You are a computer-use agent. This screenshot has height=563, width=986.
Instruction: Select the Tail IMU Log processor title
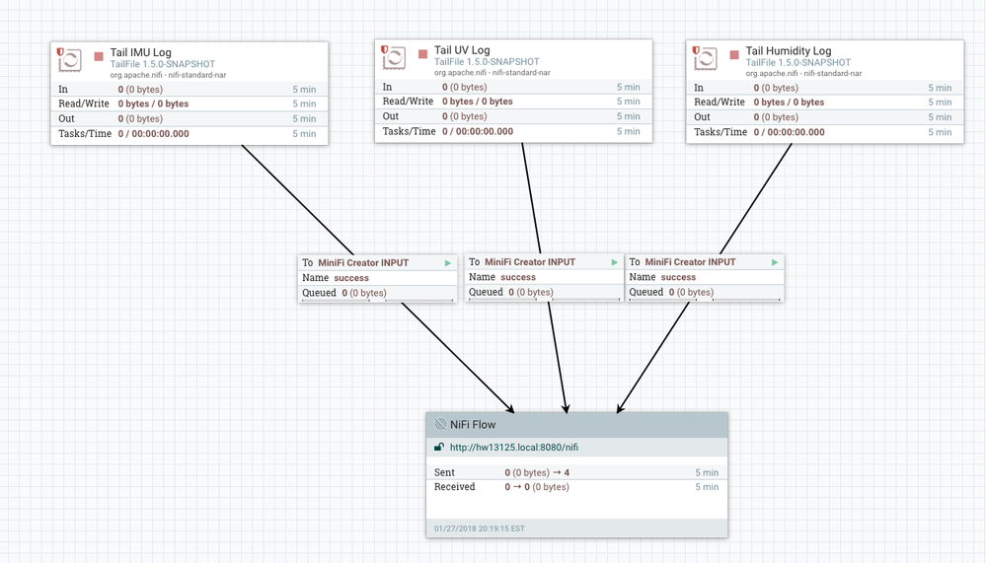[140, 53]
